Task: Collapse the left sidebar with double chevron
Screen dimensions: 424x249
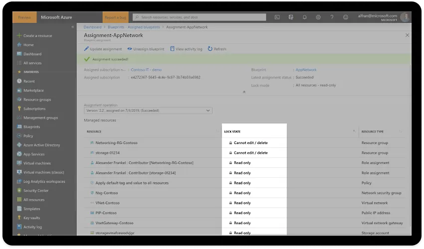Action: coord(72,27)
